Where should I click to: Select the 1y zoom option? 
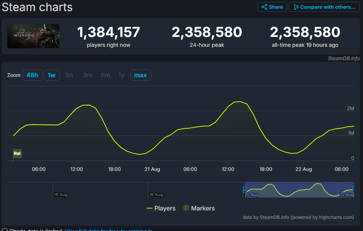point(121,75)
